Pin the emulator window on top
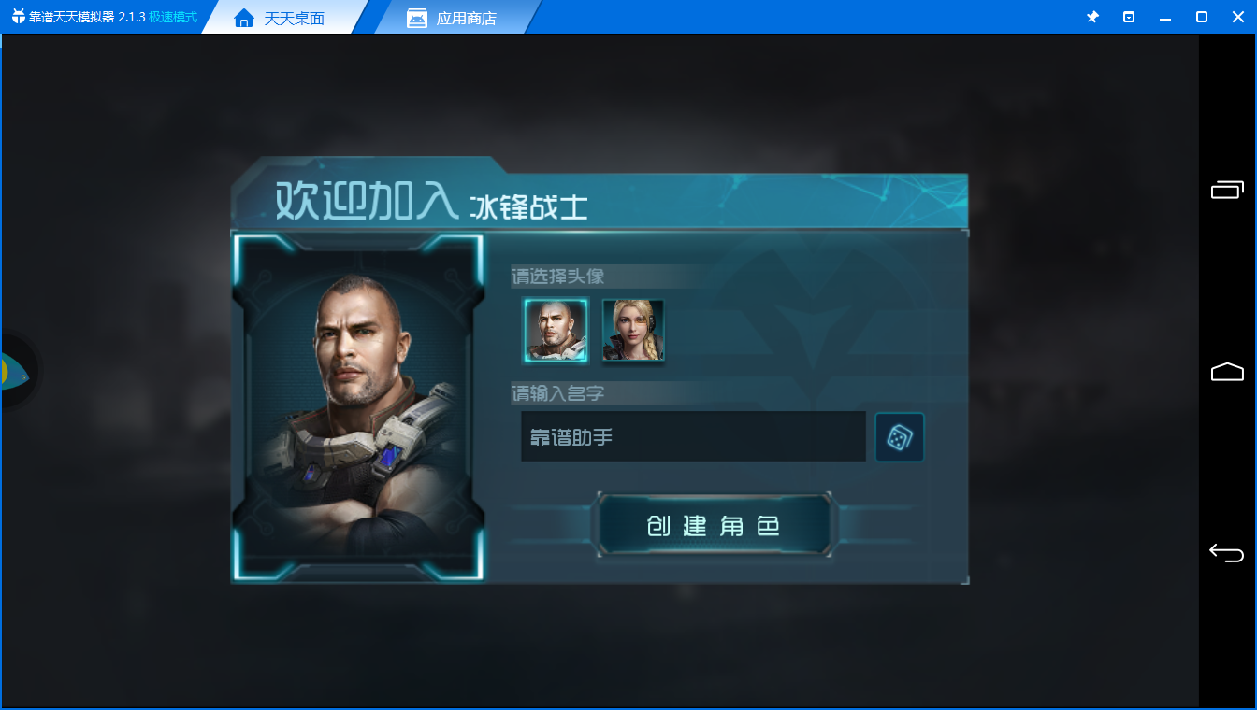1257x710 pixels. point(1092,17)
